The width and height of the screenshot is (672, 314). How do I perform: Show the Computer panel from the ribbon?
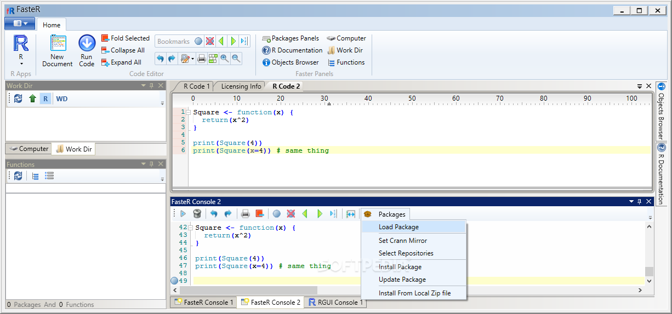coord(346,38)
